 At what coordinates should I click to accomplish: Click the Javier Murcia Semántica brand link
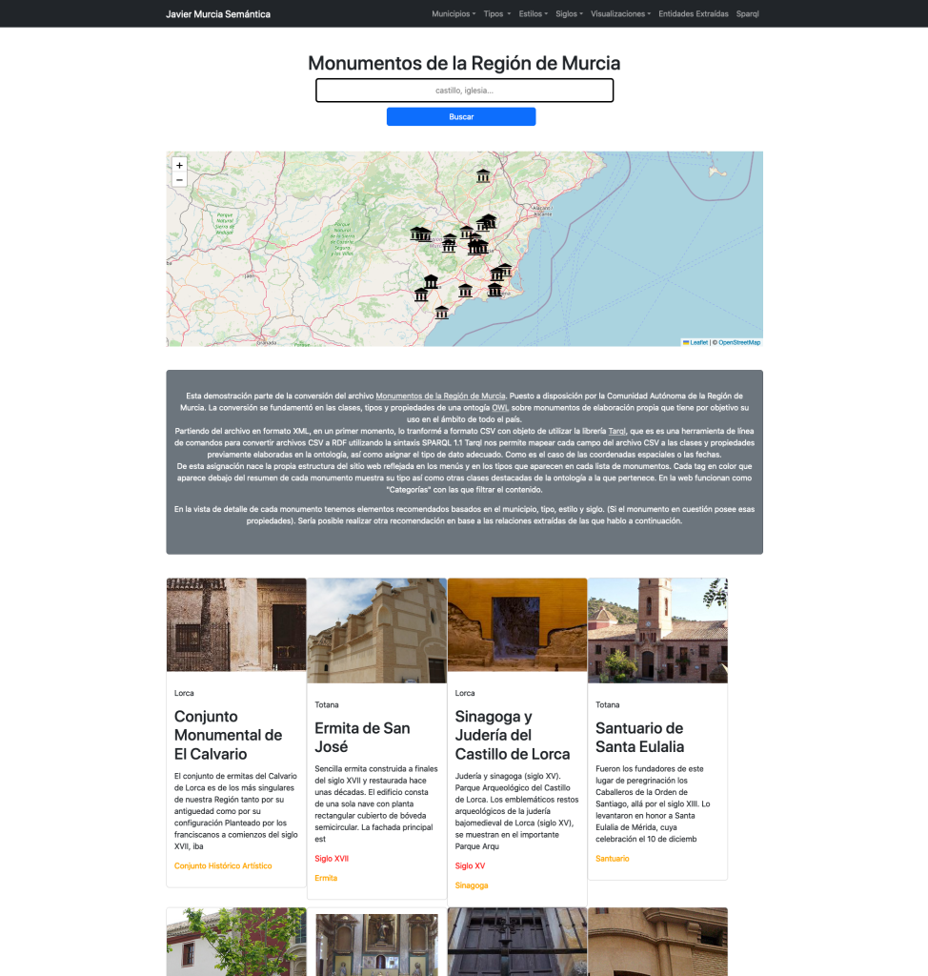[218, 14]
